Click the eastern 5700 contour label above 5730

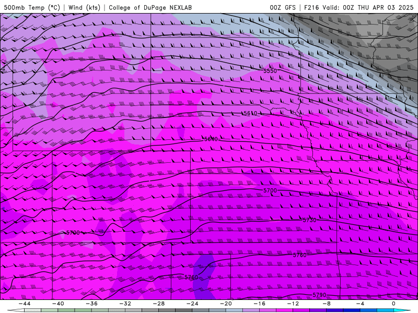click(x=270, y=190)
